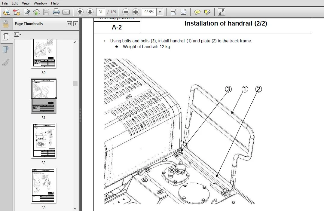324x211 pixels.
Task: Go to previous page with up arrow
Action: 80,12
